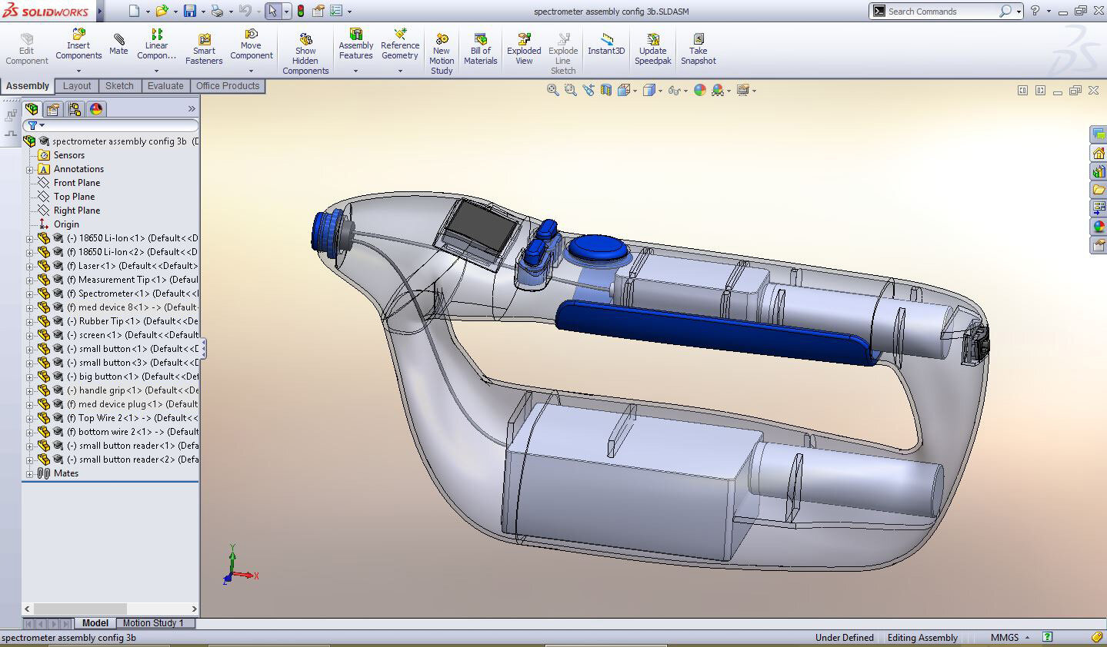
Task: Select the Top Plane item
Action: (74, 197)
